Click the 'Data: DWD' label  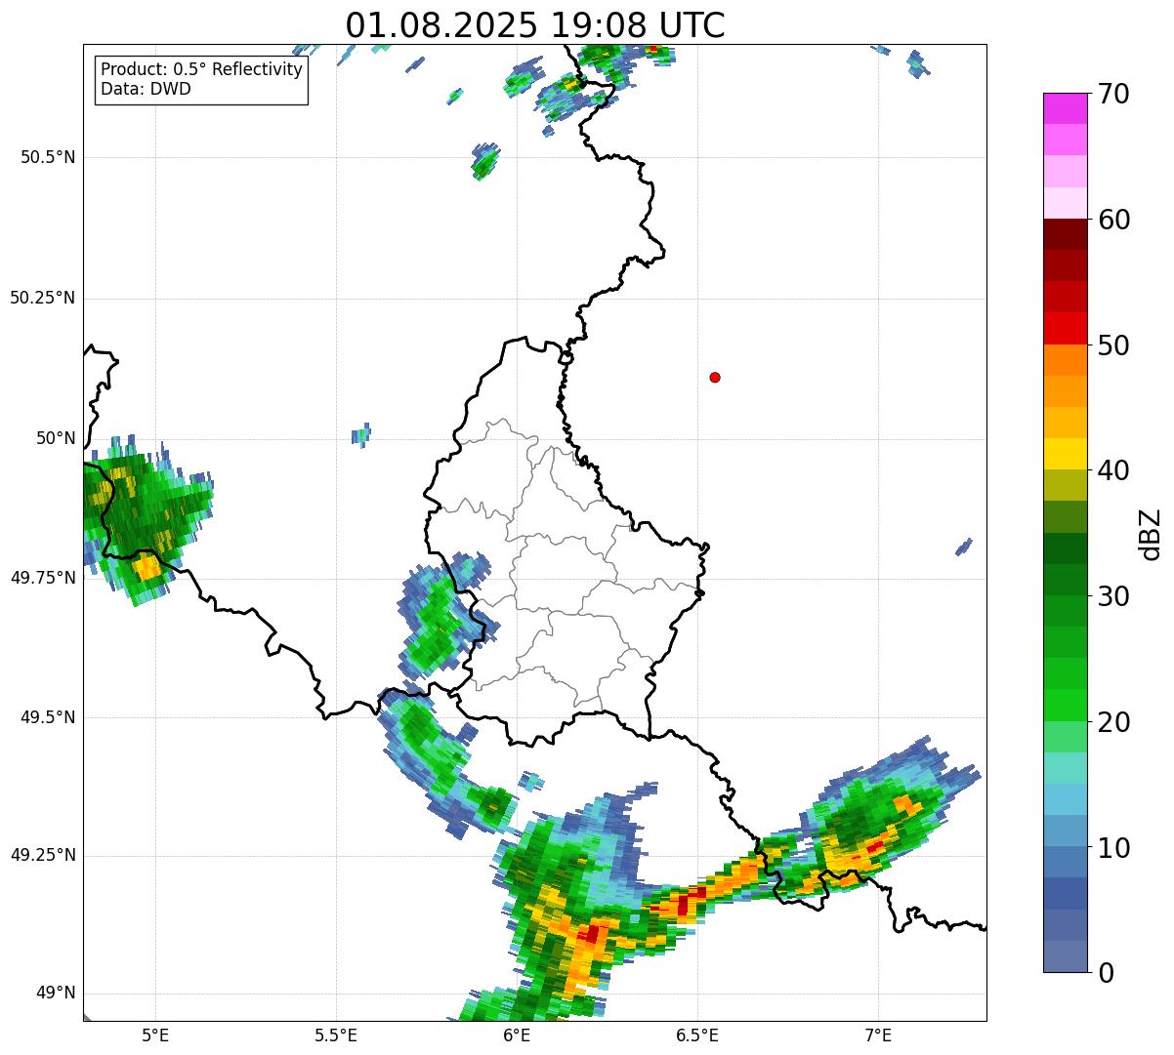click(x=147, y=89)
